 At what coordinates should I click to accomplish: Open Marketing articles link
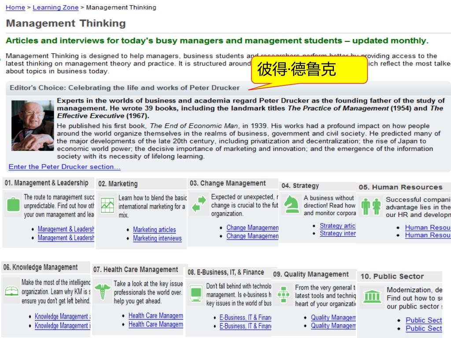(x=155, y=230)
